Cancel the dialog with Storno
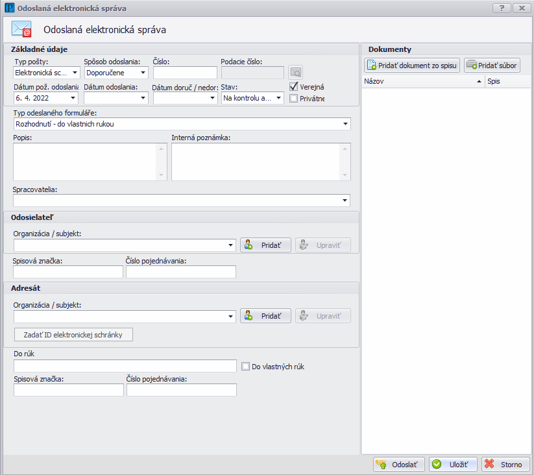This screenshot has height=475, width=534. (505, 465)
